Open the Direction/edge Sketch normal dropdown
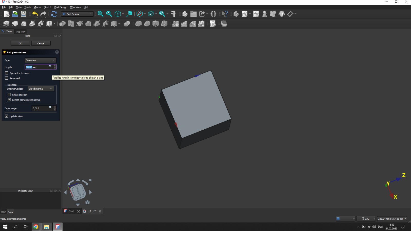411x231 pixels. click(x=41, y=89)
